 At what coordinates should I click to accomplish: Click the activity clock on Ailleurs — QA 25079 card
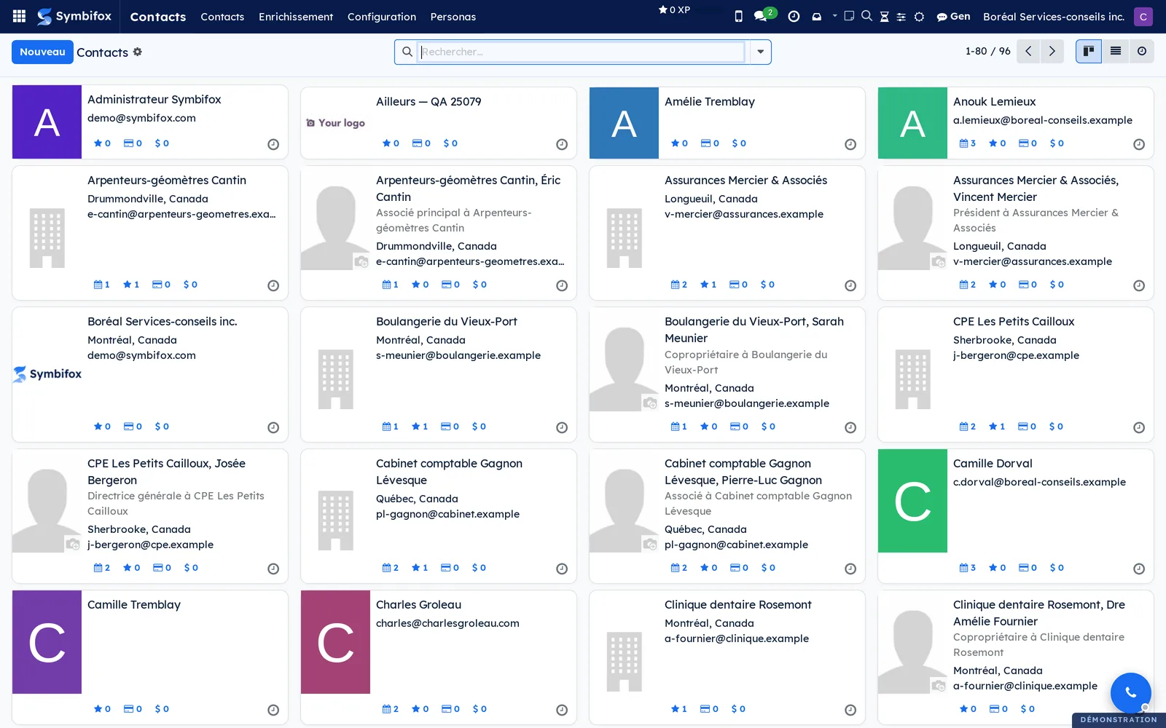[562, 144]
